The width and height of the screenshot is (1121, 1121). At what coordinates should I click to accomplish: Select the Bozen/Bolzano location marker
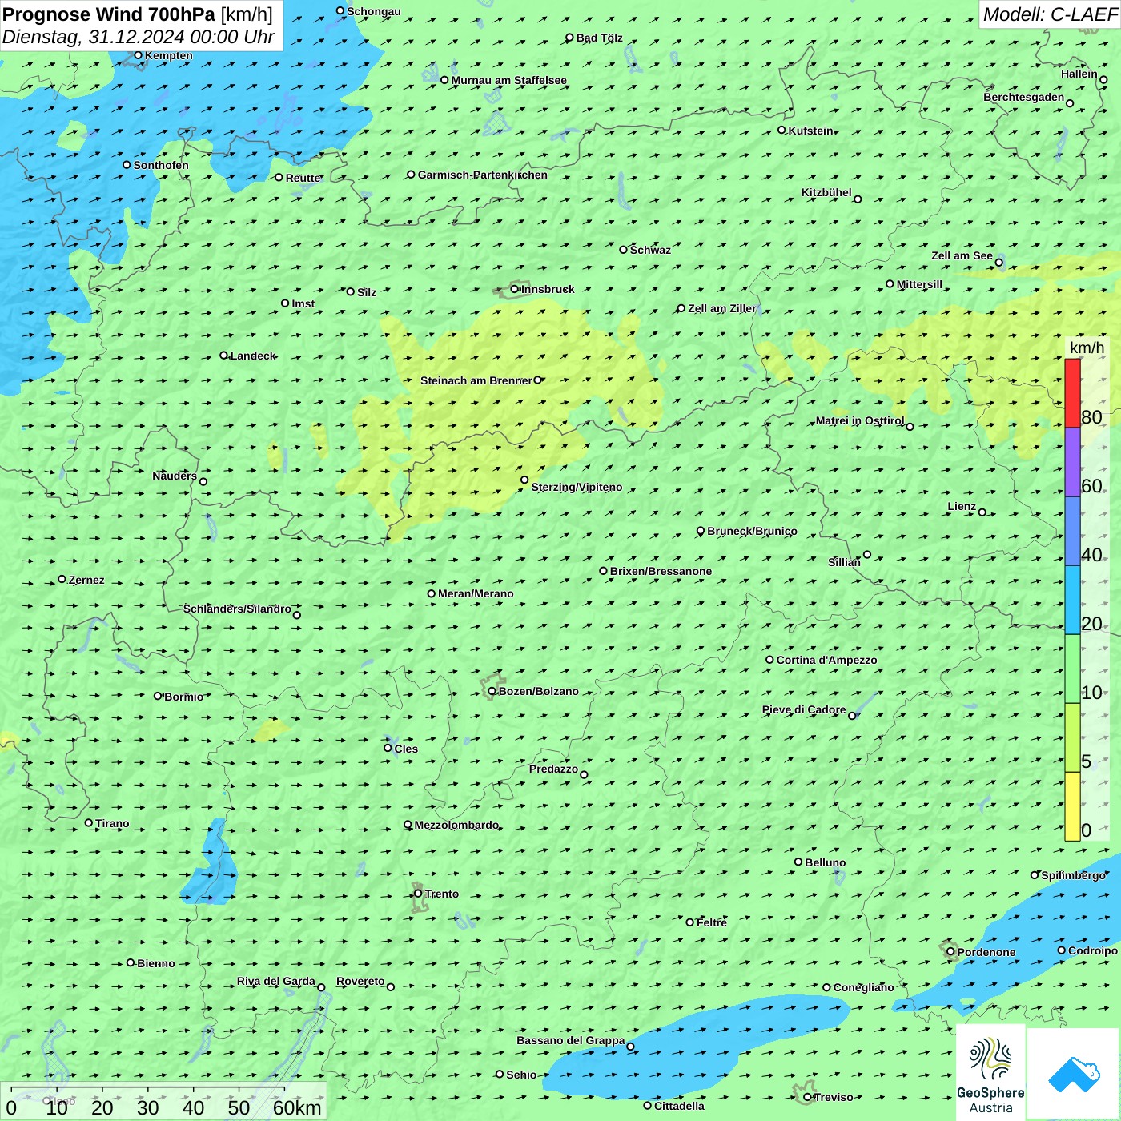click(492, 691)
